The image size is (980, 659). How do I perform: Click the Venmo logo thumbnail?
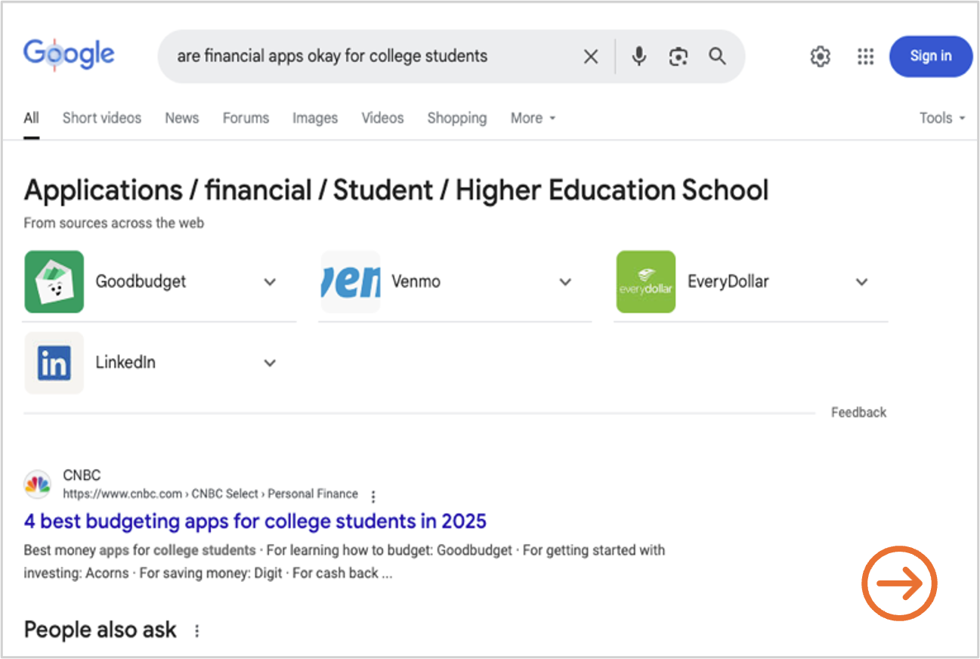(x=351, y=281)
